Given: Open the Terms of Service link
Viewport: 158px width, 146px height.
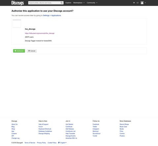Looking at the screenshot, I should pos(30,143).
